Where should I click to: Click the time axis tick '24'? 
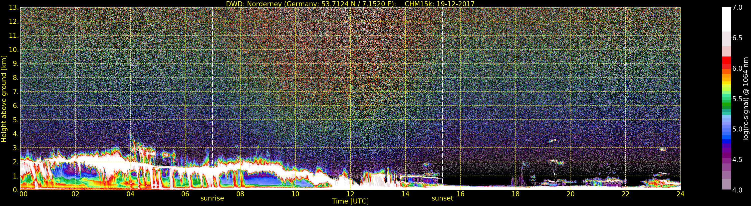click(680, 194)
